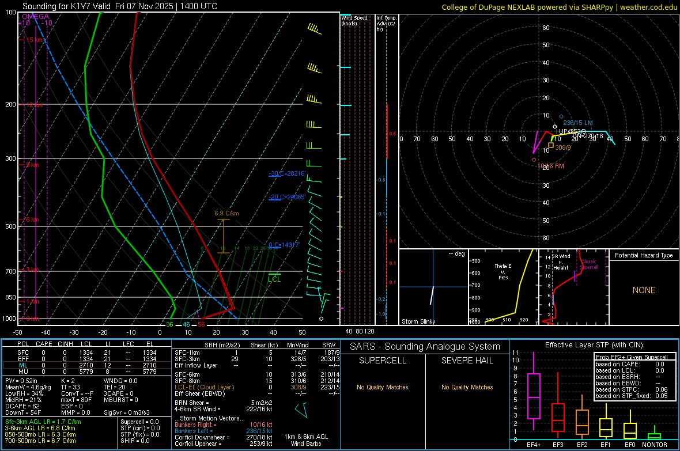Click the College of DuPage NEXLAB credit text
This screenshot has width=680, height=451.
pyautogui.click(x=559, y=7)
